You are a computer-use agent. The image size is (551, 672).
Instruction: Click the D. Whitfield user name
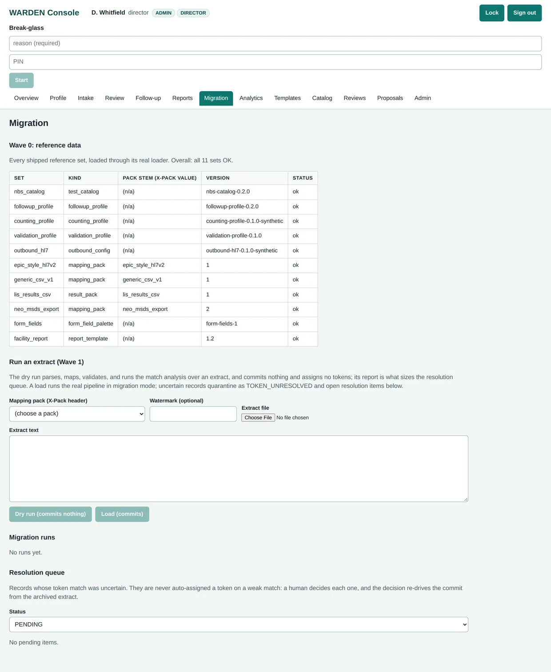pos(108,12)
